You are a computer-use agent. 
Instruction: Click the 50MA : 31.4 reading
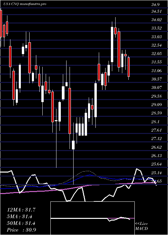21,223
